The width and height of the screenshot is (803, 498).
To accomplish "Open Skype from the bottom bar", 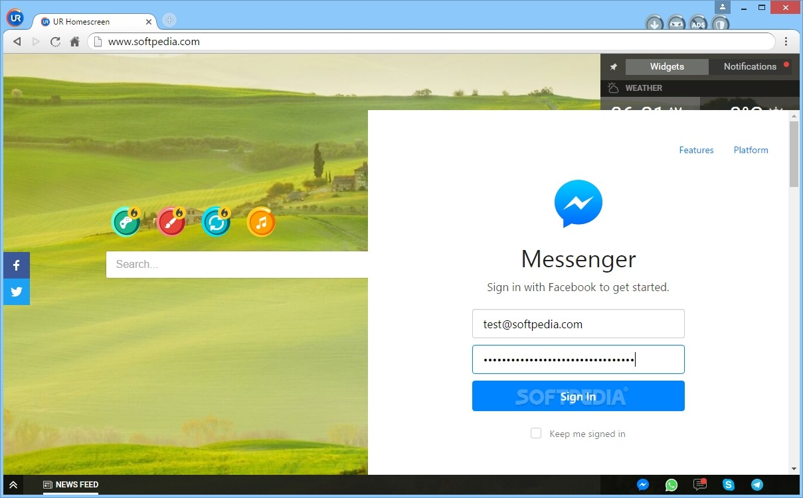I will click(x=729, y=485).
